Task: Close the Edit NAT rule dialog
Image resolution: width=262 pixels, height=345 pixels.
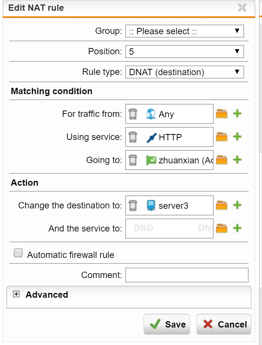Action: [x=242, y=8]
